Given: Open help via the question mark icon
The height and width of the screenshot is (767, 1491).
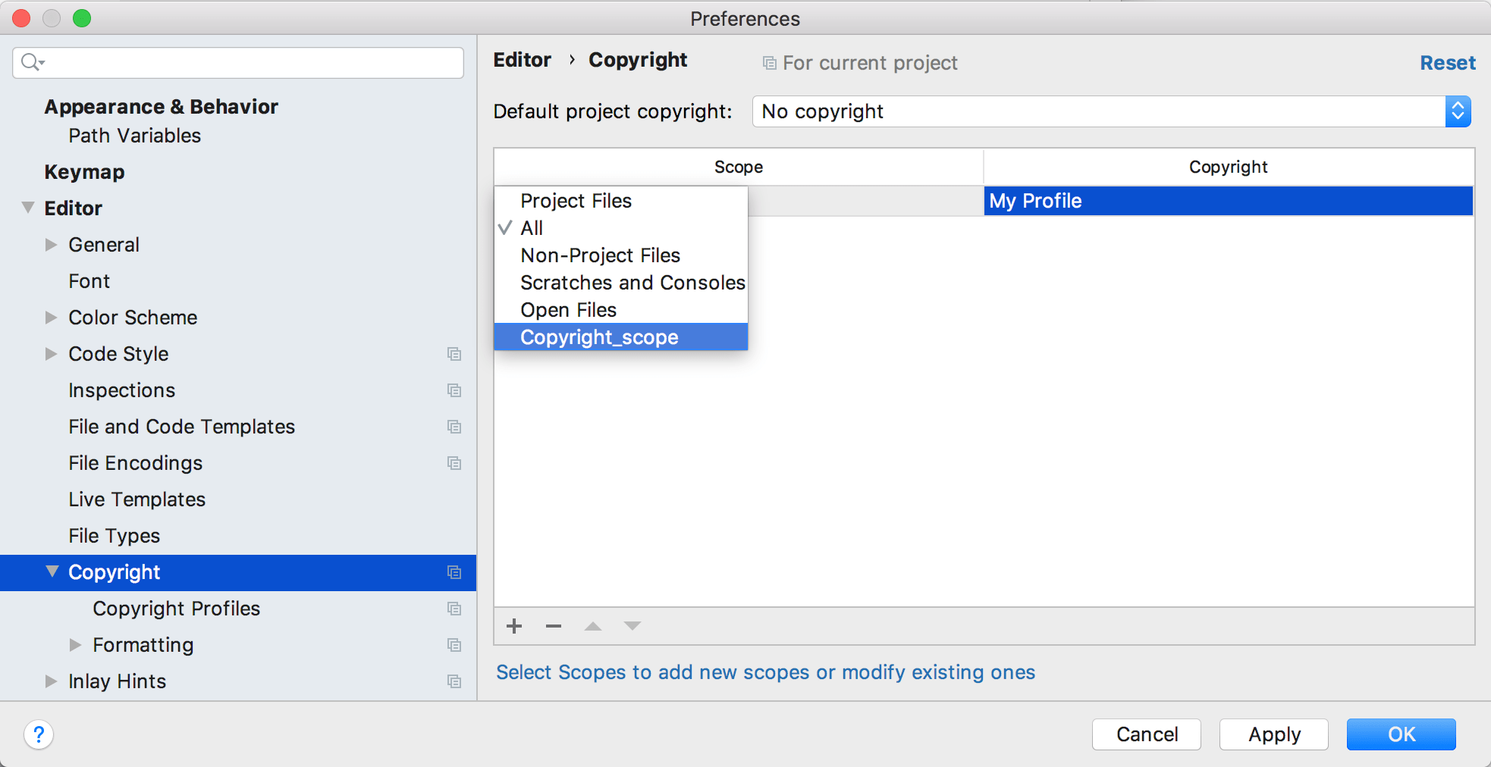Looking at the screenshot, I should point(39,734).
